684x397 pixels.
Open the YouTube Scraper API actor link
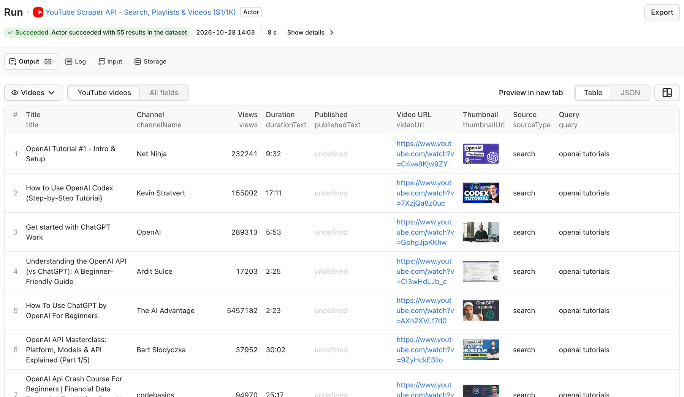point(141,12)
